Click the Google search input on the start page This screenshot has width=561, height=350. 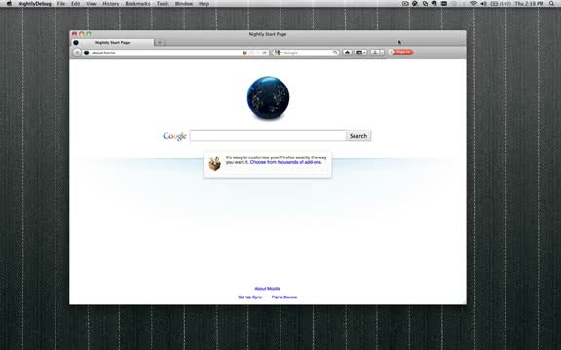[x=268, y=136]
